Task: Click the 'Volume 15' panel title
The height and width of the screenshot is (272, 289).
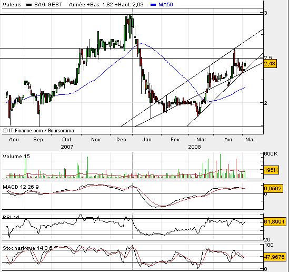Action: 16,157
